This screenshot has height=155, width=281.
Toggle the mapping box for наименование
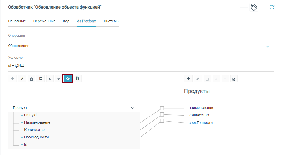(x=162, y=108)
